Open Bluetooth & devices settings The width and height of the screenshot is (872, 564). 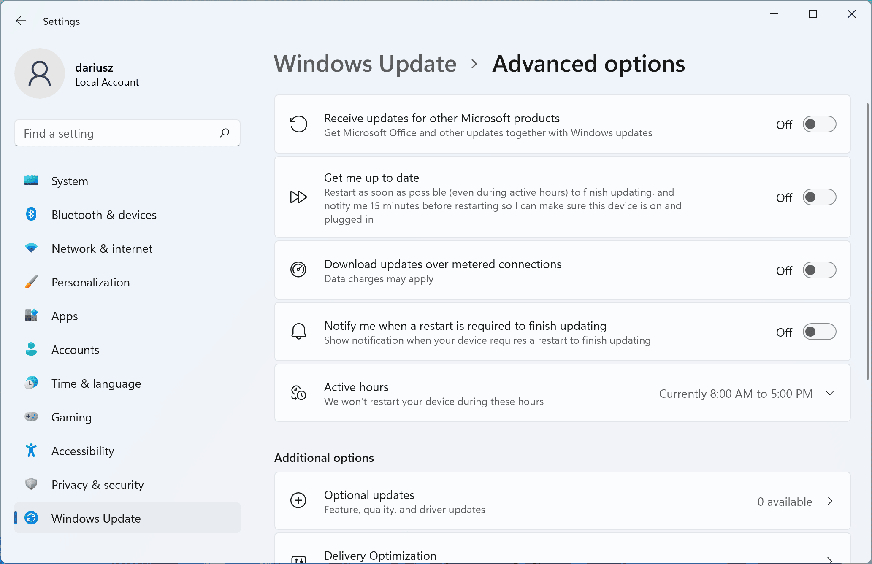pos(127,215)
